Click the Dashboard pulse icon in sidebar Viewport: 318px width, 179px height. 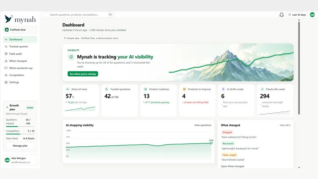click(6, 39)
